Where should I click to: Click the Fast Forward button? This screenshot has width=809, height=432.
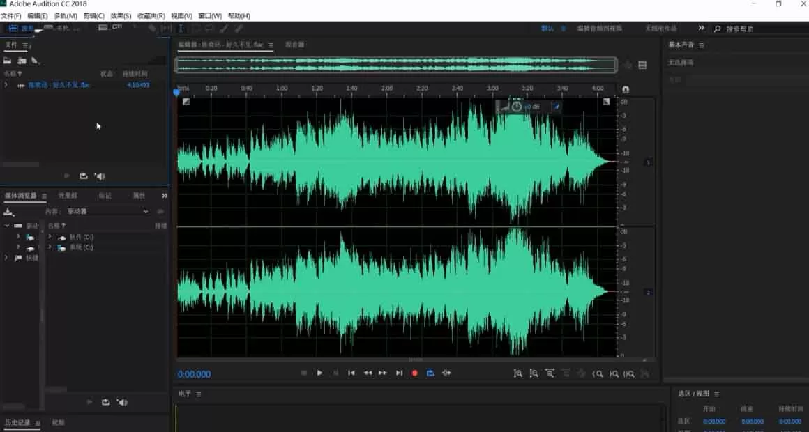coord(383,373)
